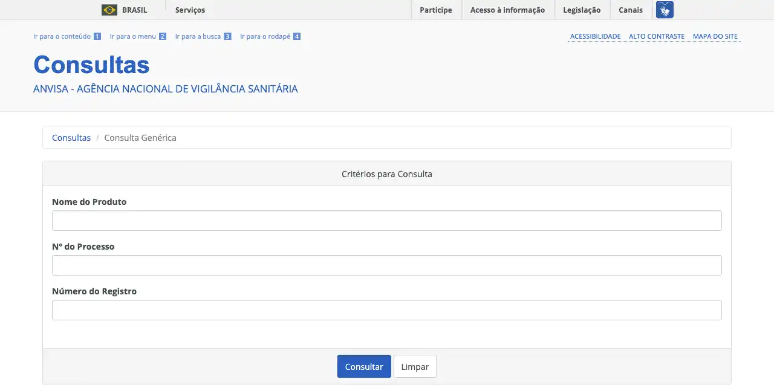
Task: Open MAPA DO SITE link
Action: [x=715, y=36]
